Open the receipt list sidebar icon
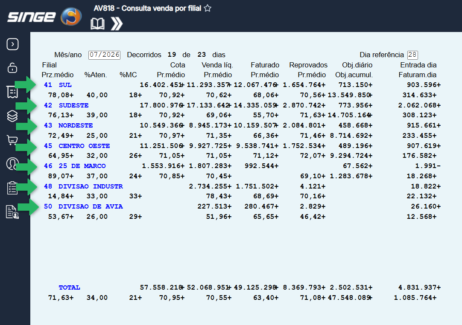Viewport: 462px width, 325px height. [x=12, y=92]
